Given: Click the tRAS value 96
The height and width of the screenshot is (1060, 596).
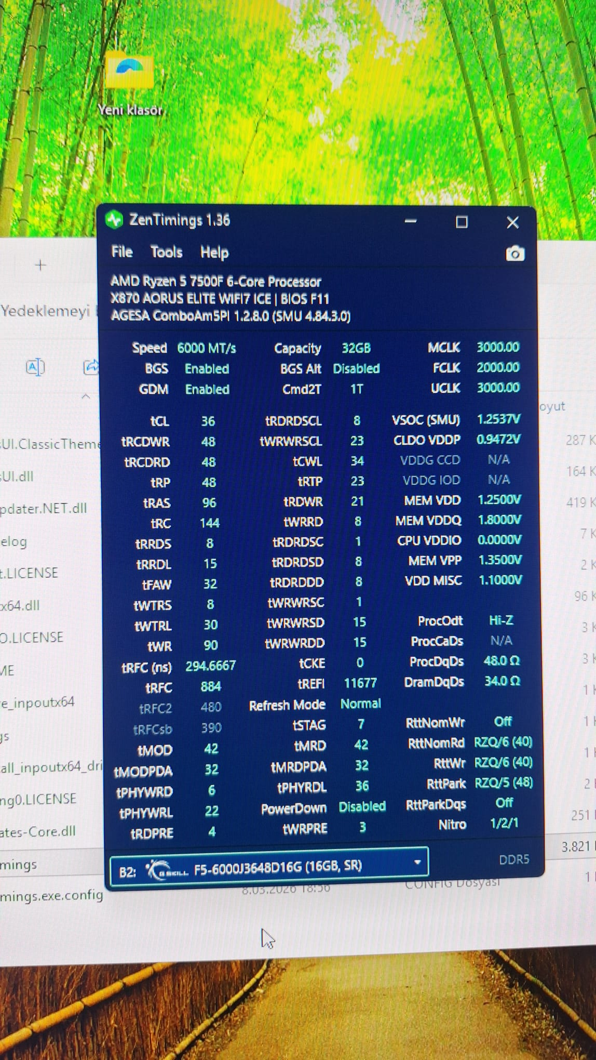Looking at the screenshot, I should tap(209, 502).
